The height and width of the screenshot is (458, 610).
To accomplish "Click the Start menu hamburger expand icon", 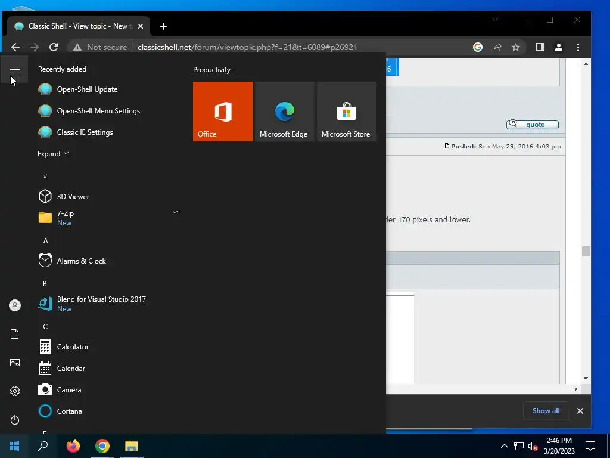I will (x=15, y=69).
